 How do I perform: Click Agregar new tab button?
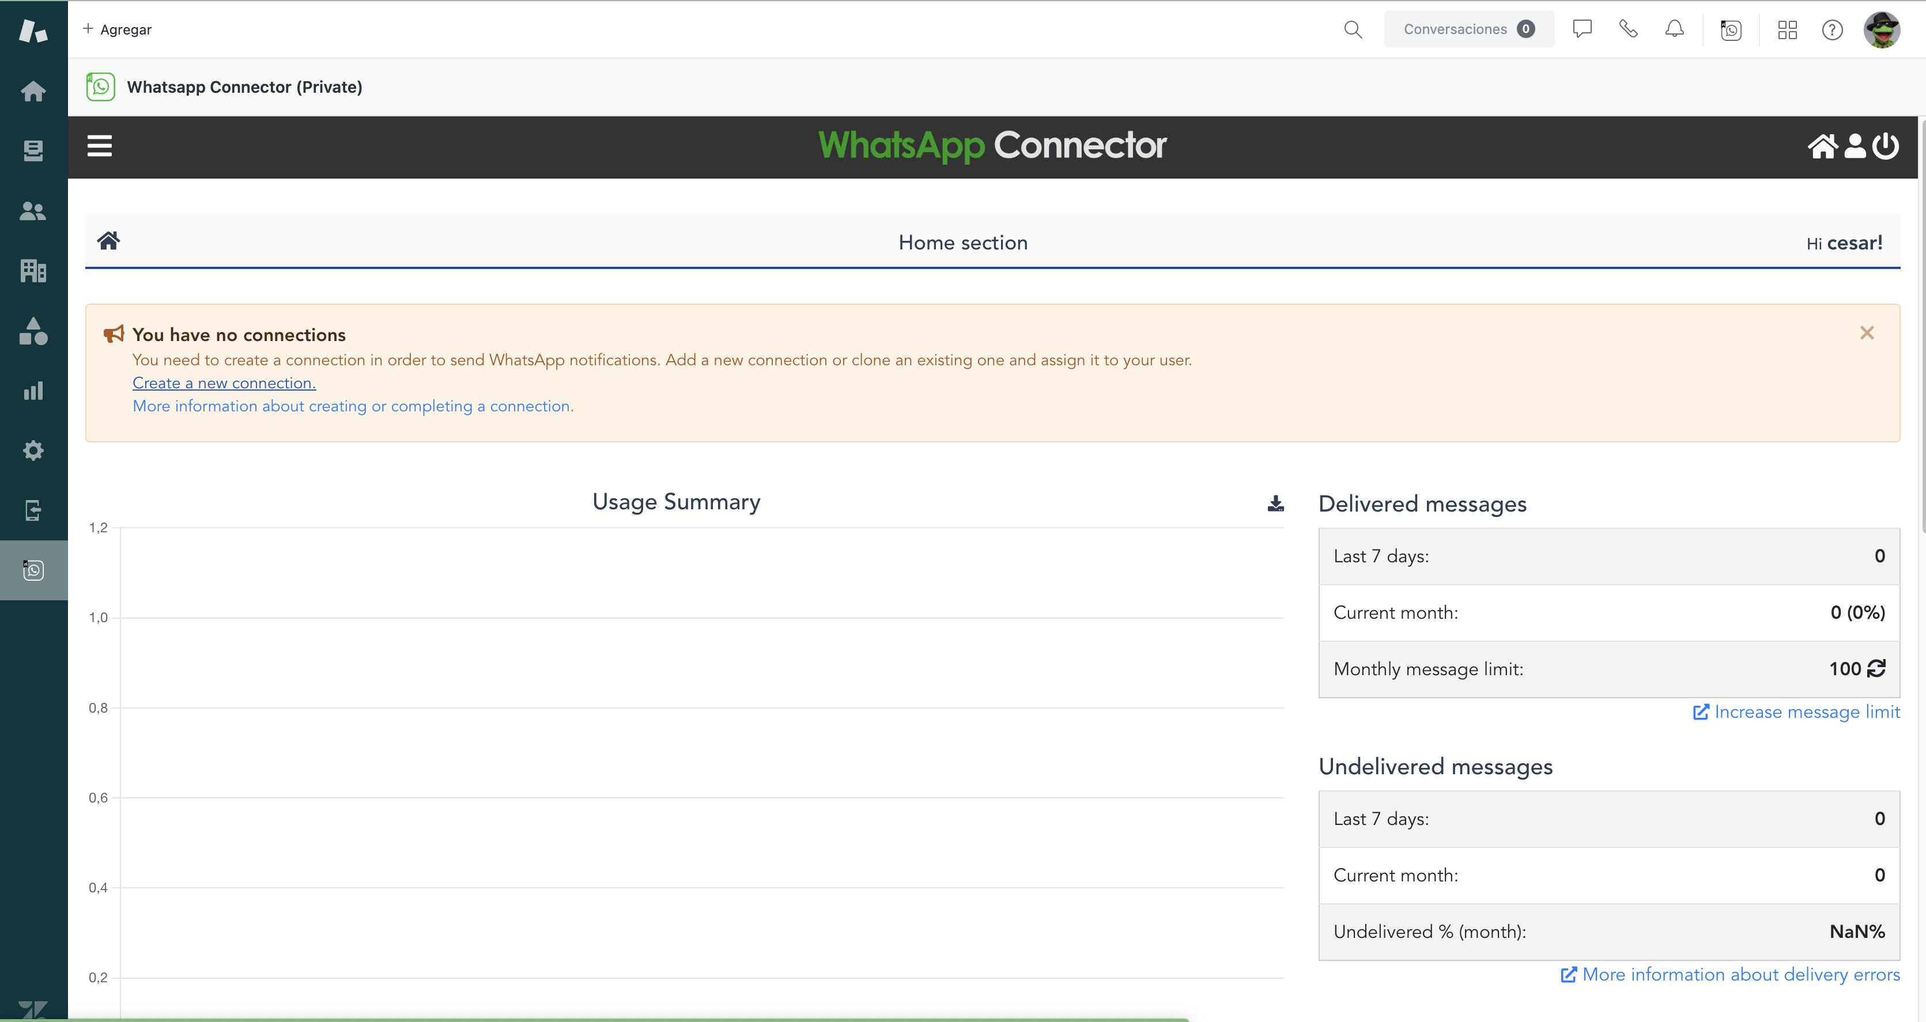click(118, 30)
